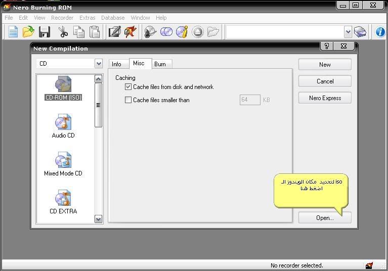Open the Extras menu
The width and height of the screenshot is (388, 271).
[88, 18]
